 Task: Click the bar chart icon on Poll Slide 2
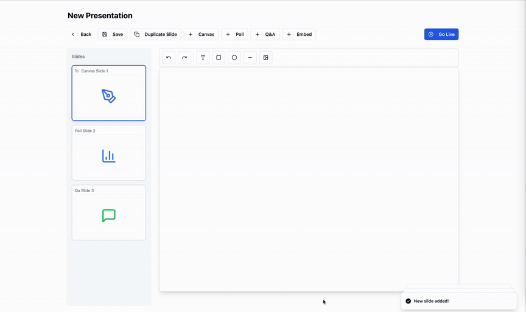coord(109,156)
